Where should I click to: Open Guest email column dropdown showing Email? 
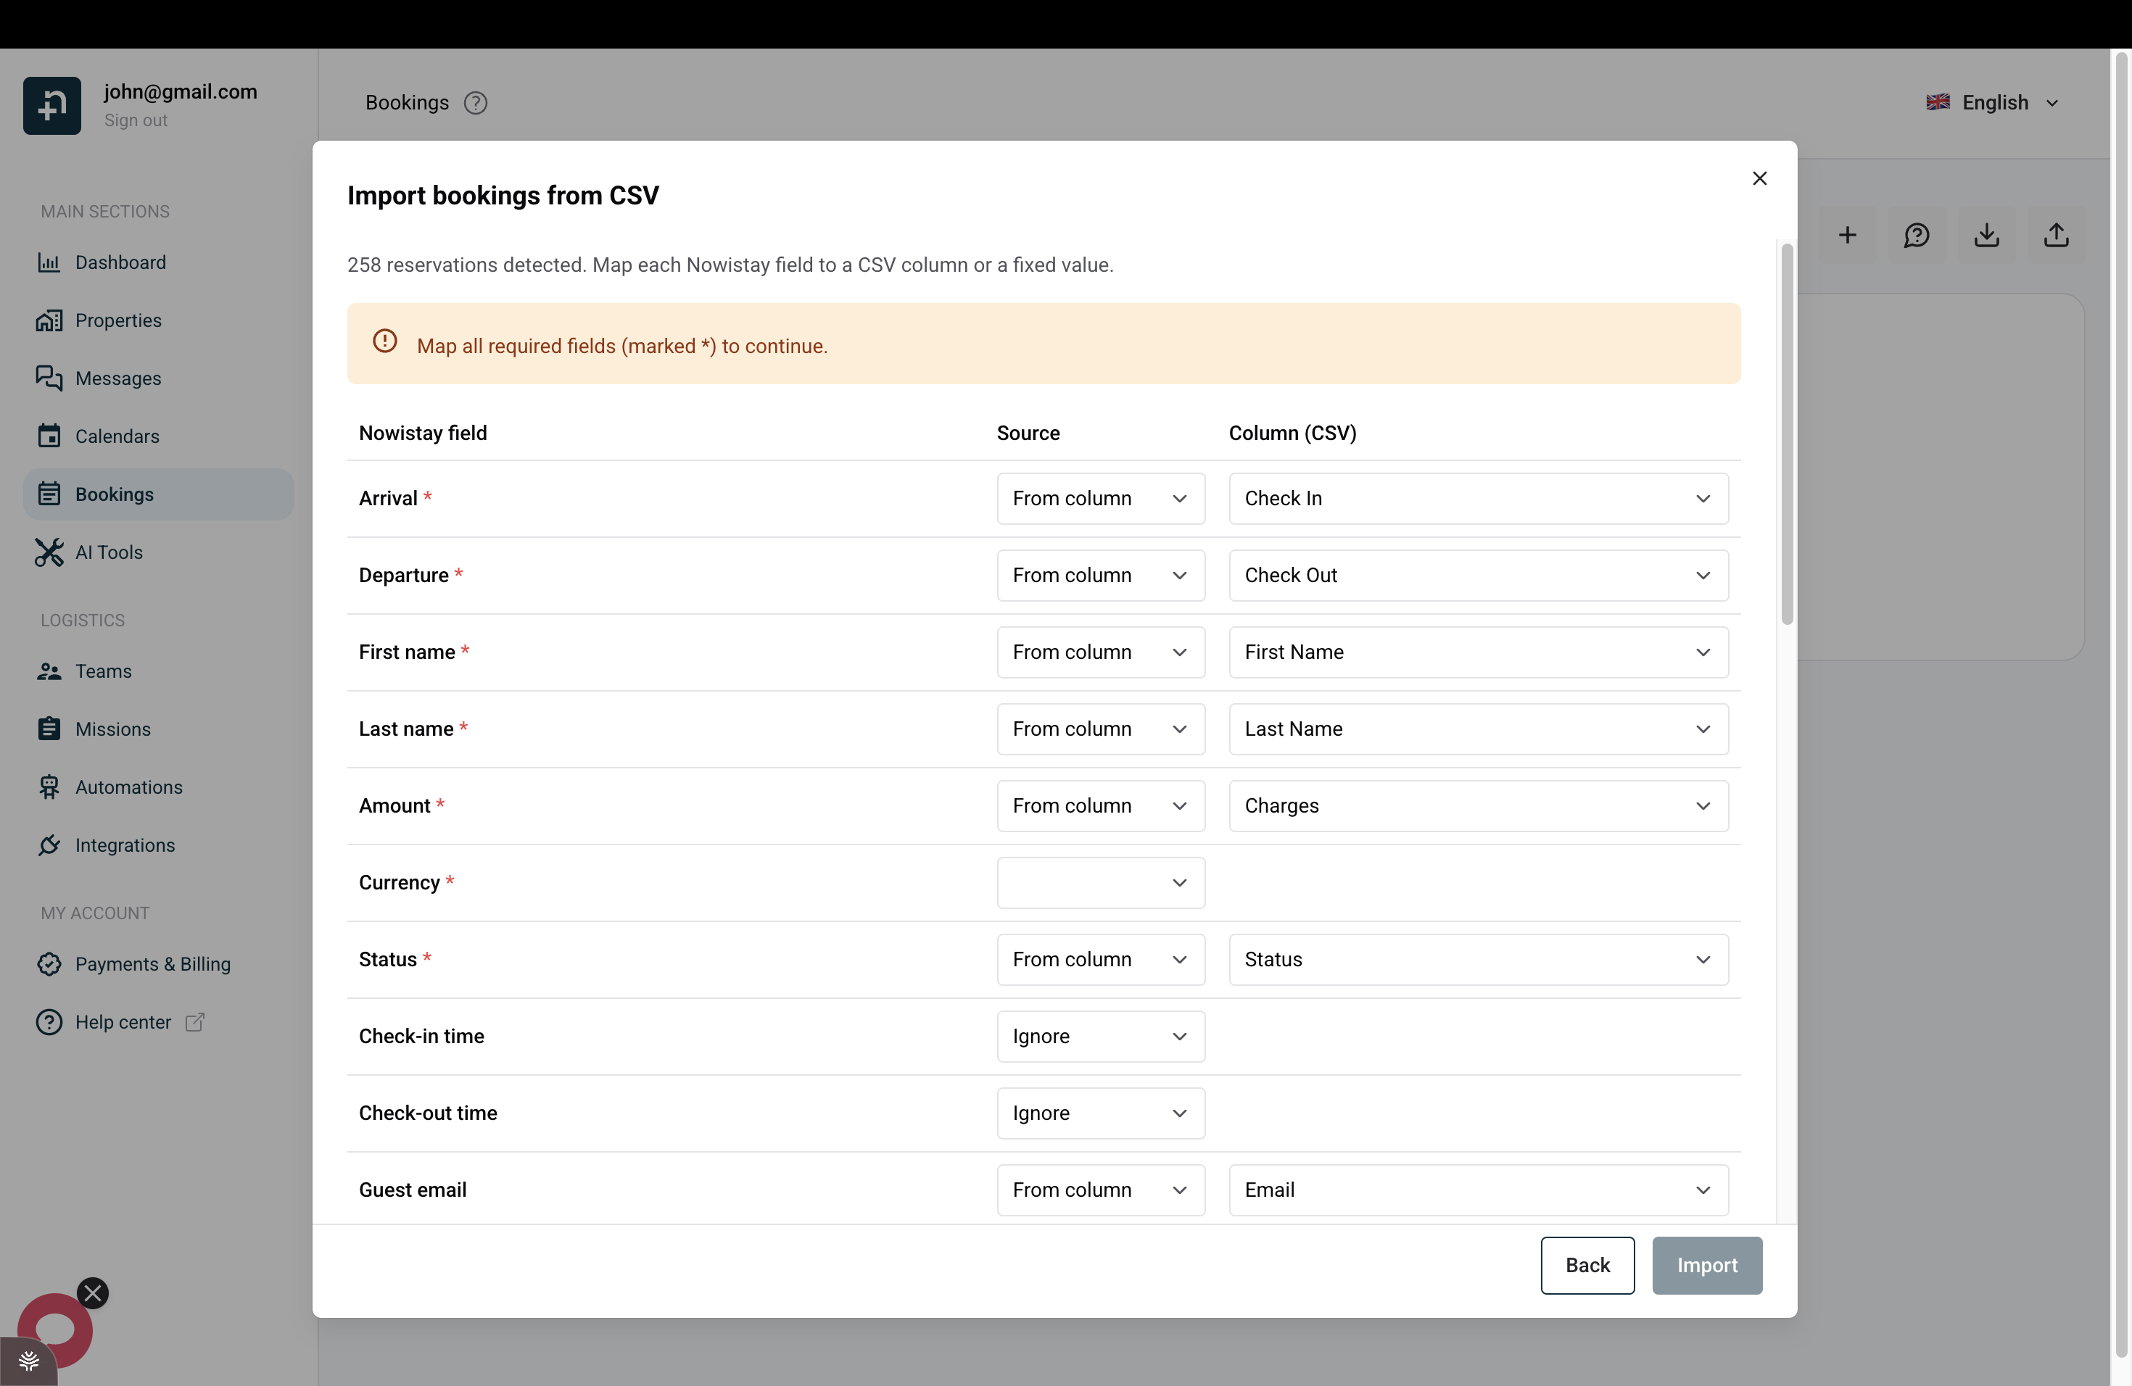click(1478, 1191)
